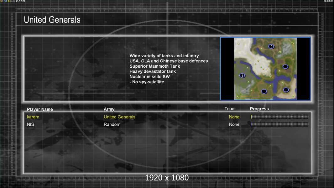Click 'Superior Mammoth Tank' description line
This screenshot has width=334, height=188.
(x=155, y=66)
